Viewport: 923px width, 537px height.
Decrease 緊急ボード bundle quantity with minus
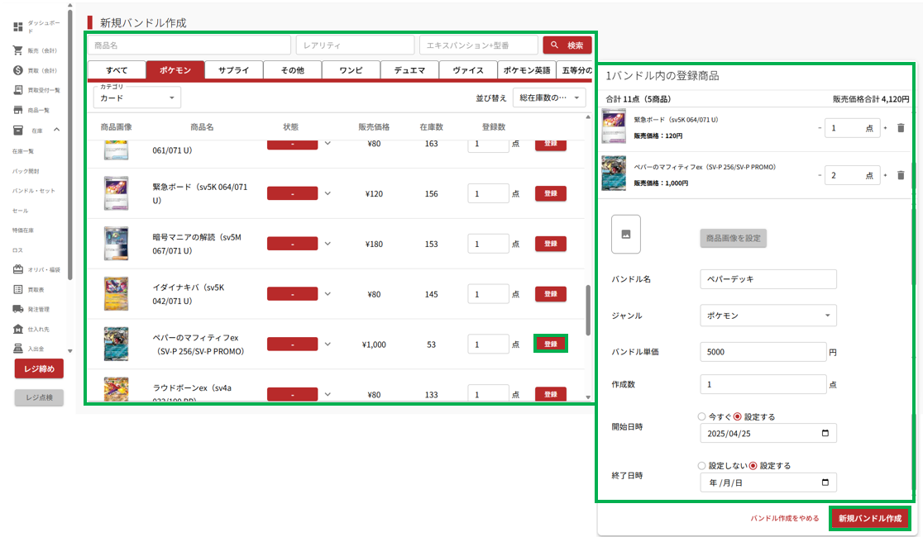coord(820,127)
